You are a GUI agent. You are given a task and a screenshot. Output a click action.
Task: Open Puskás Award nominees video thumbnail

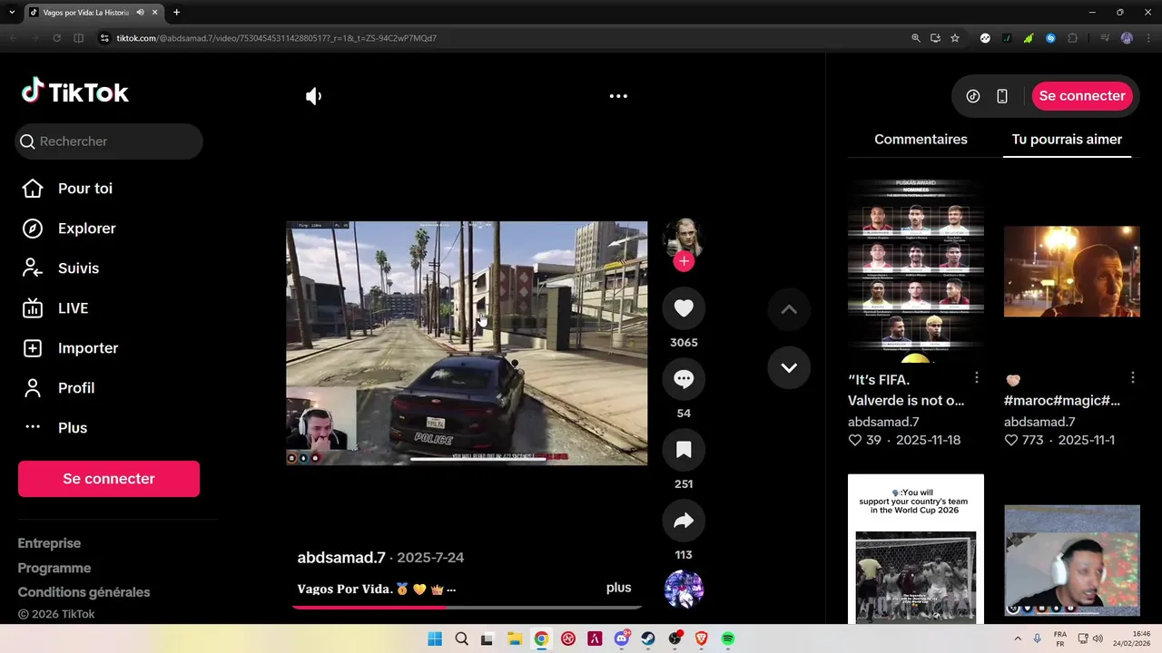[916, 271]
